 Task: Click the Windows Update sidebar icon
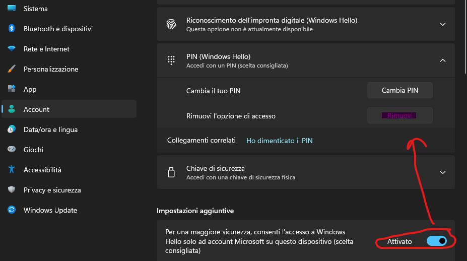point(12,210)
